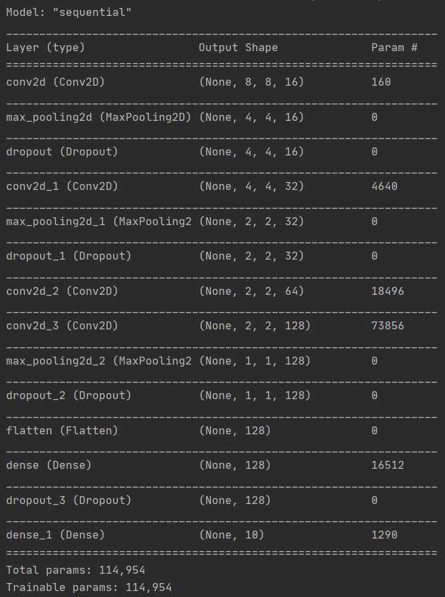Click the 'Total params: 114,954' line
Image resolution: width=445 pixels, height=597 pixels.
[x=76, y=570]
